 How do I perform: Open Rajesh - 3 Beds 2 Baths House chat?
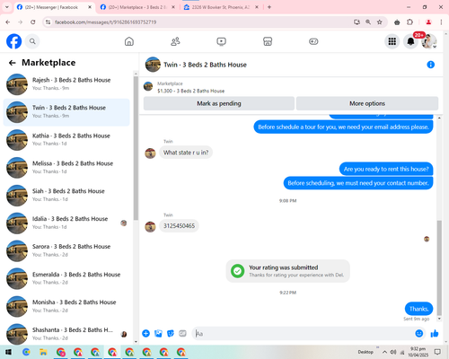(66, 84)
